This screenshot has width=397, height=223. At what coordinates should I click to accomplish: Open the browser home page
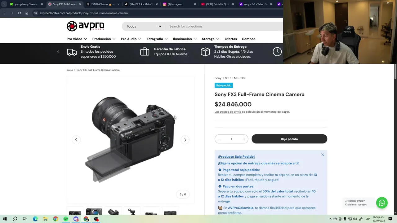pos(27,13)
